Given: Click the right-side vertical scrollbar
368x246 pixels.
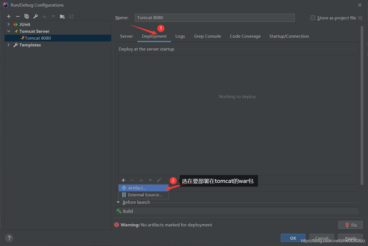Looking at the screenshot, I should pyautogui.click(x=362, y=105).
